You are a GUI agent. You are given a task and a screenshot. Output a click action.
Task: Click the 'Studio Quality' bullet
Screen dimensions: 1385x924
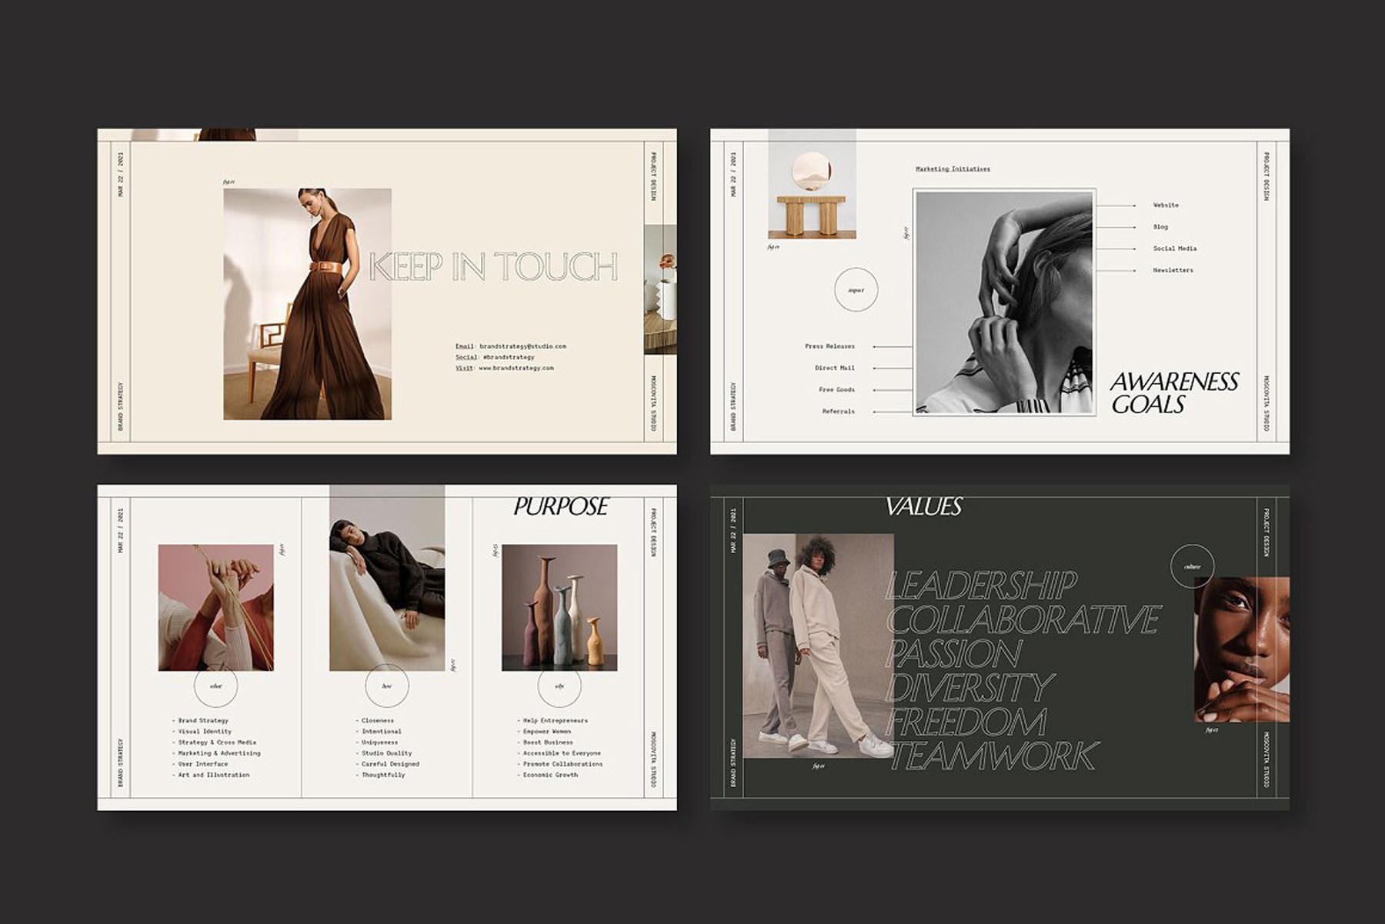(384, 753)
